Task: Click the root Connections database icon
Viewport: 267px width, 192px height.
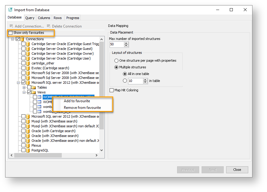Action: click(x=22, y=39)
